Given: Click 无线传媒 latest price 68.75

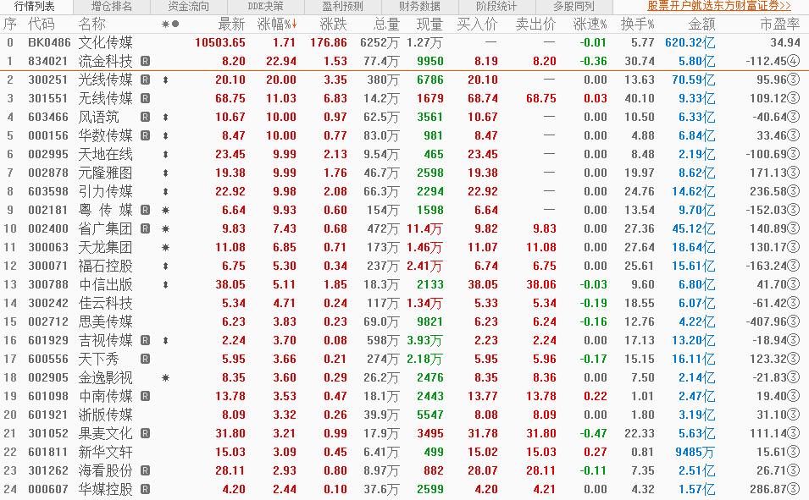Looking at the screenshot, I should click(230, 98).
